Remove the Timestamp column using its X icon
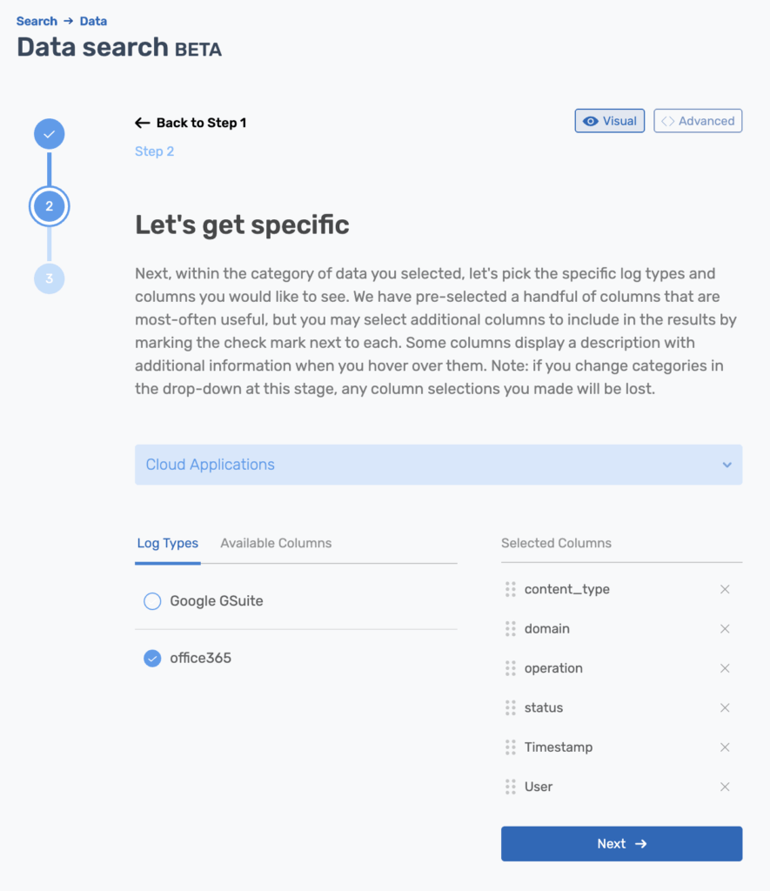This screenshot has width=770, height=891. click(725, 747)
